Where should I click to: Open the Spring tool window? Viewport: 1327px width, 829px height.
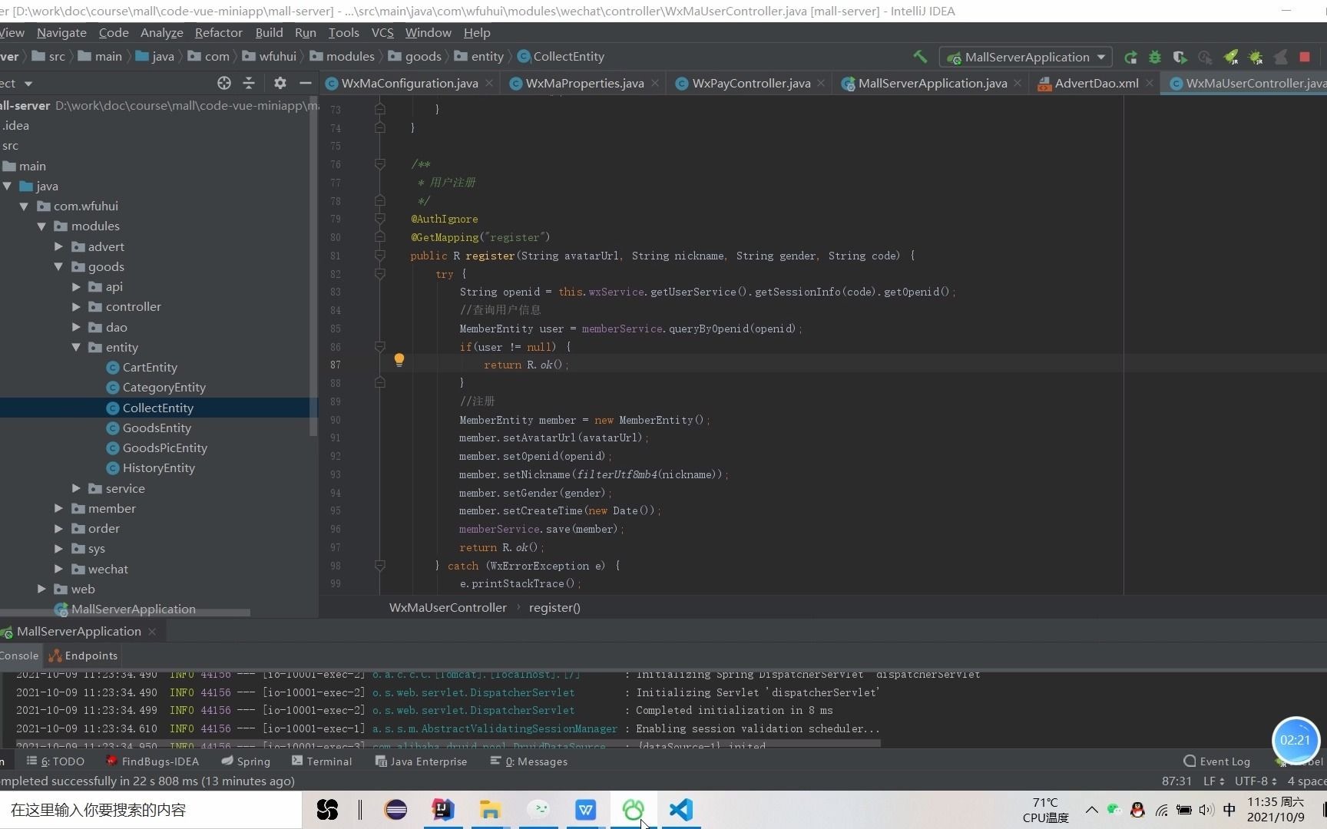[x=246, y=761]
